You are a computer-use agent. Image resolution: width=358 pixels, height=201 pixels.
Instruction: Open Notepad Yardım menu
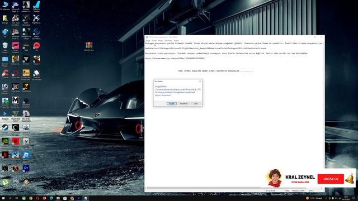click(x=176, y=41)
